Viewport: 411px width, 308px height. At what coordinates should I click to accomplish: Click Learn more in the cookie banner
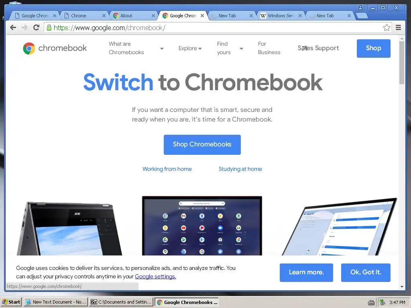tap(306, 272)
